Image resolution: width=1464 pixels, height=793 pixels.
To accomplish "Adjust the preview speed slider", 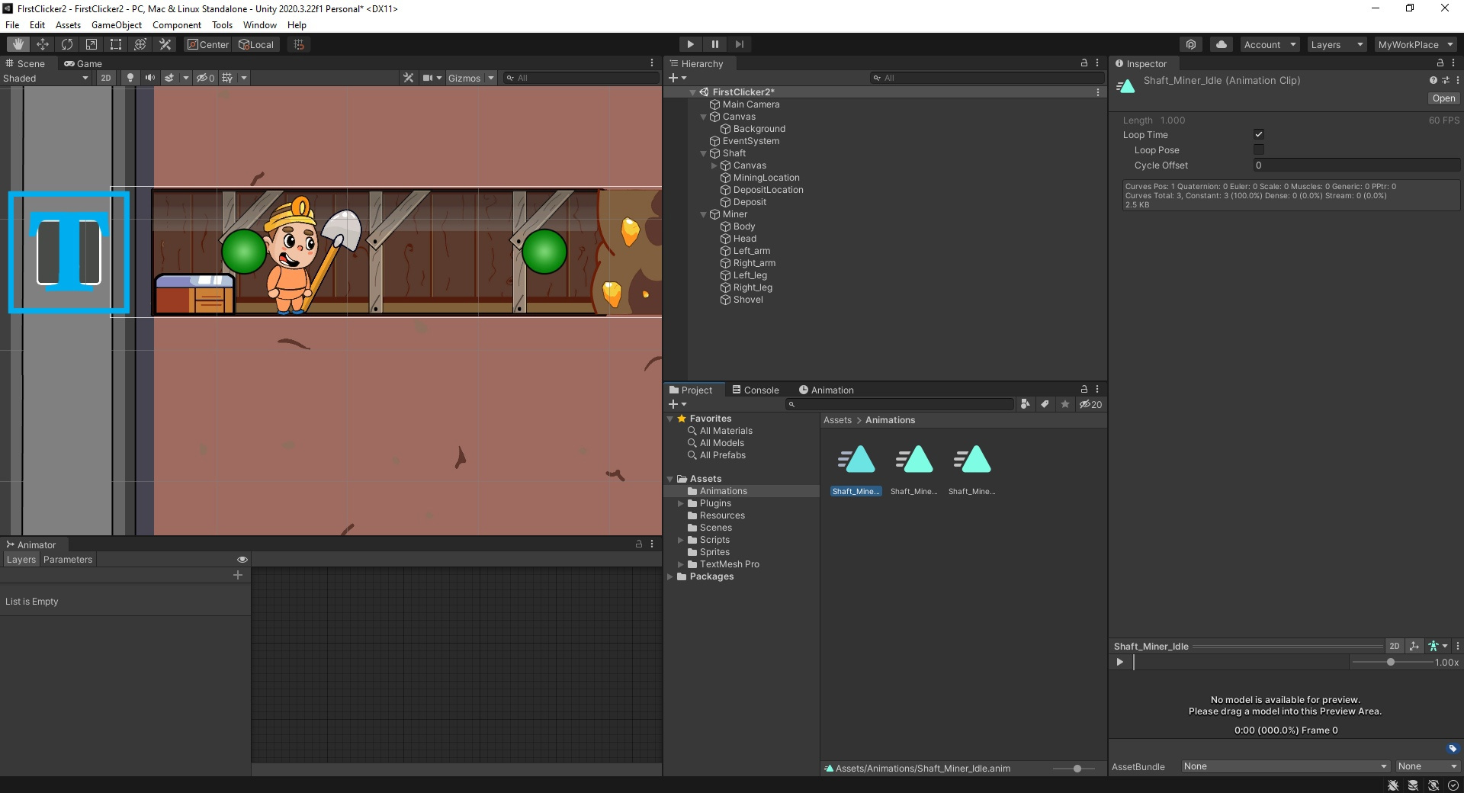I will point(1391,662).
